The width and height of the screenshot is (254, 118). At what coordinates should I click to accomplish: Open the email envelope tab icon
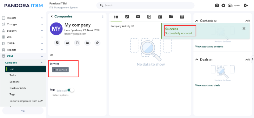(138, 17)
